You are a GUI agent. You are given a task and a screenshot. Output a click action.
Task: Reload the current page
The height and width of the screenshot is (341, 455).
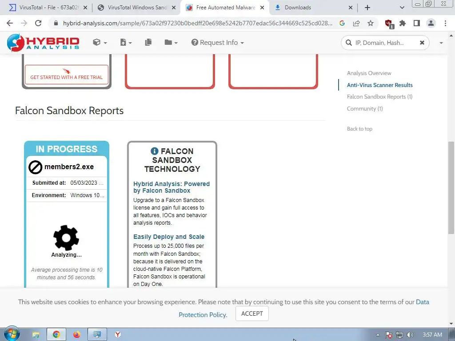click(38, 23)
